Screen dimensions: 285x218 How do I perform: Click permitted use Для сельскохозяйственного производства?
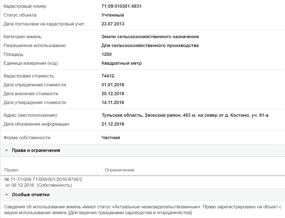click(x=150, y=46)
